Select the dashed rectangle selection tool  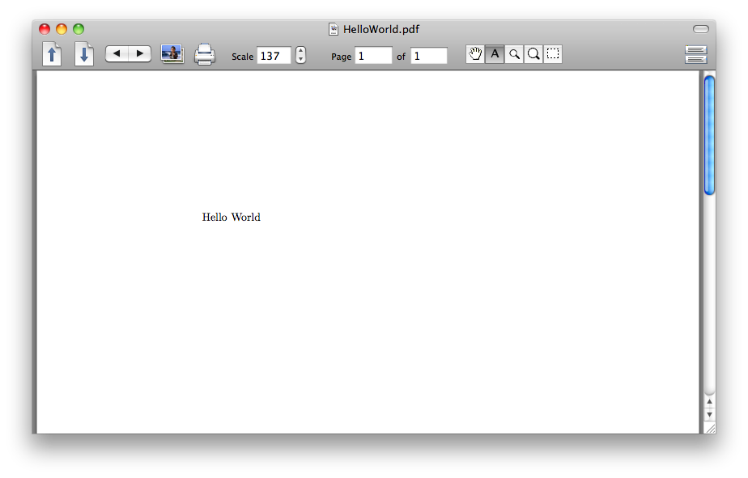[x=553, y=54]
